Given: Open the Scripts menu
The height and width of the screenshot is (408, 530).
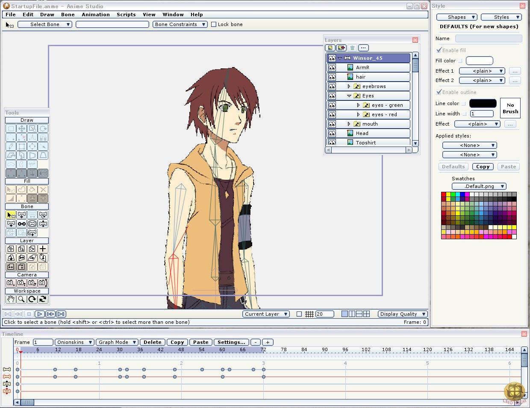Looking at the screenshot, I should (x=126, y=15).
